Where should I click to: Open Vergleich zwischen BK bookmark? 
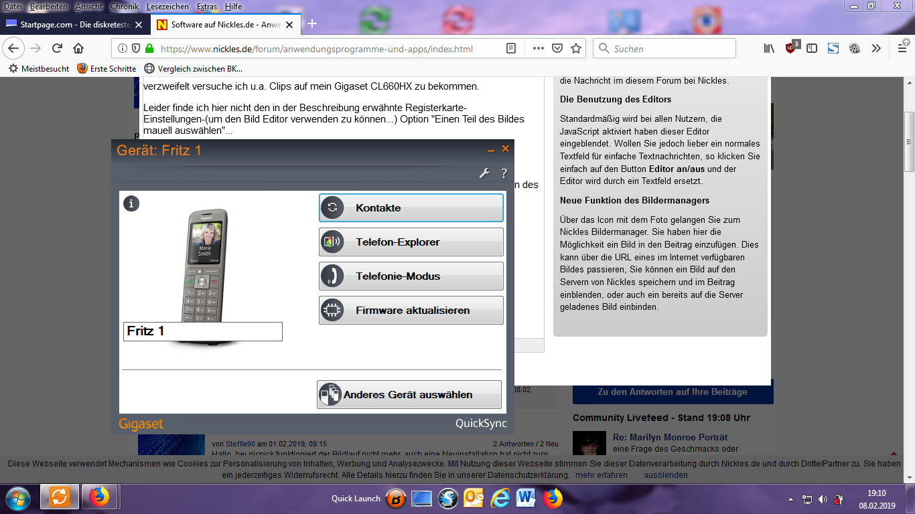coord(194,68)
